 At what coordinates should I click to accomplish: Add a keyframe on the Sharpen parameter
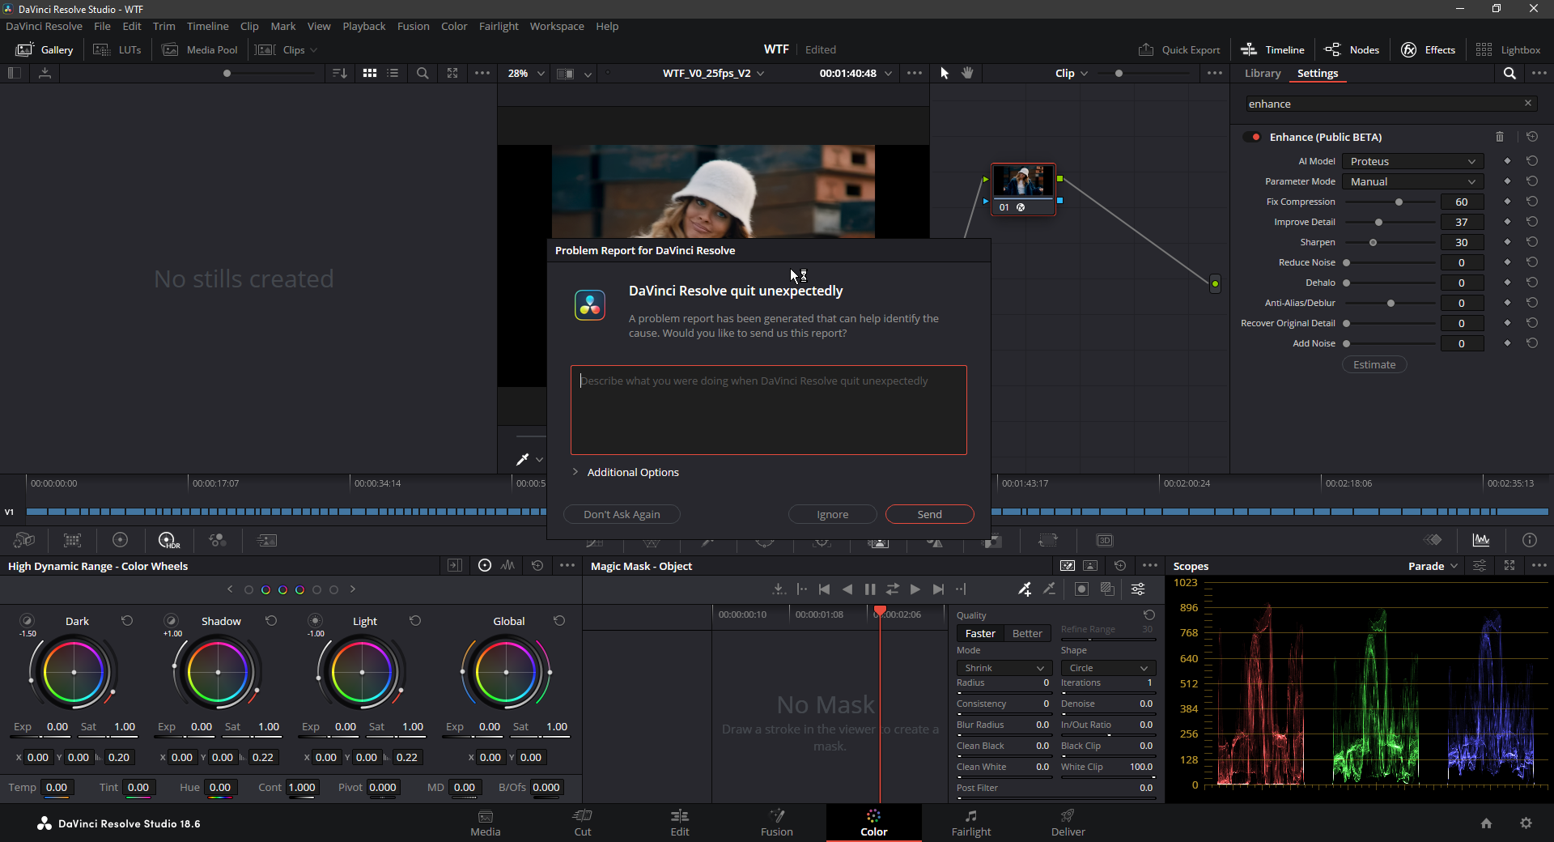point(1507,242)
